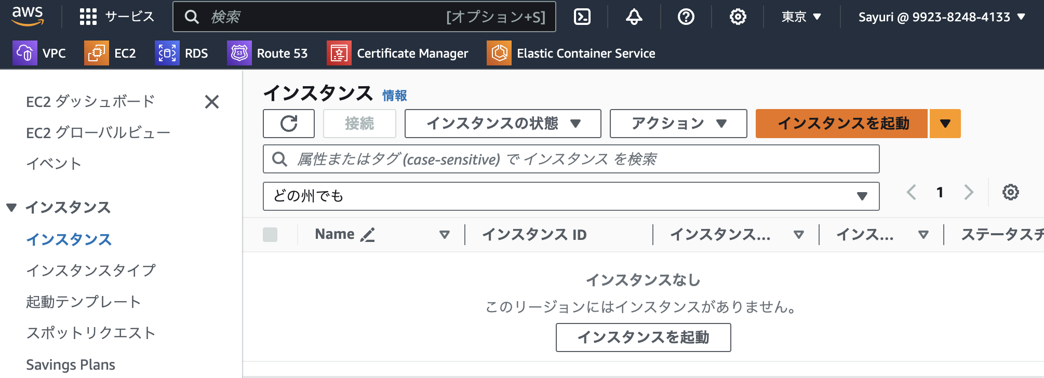
Task: Open Savings Plans in sidebar
Action: coord(71,365)
